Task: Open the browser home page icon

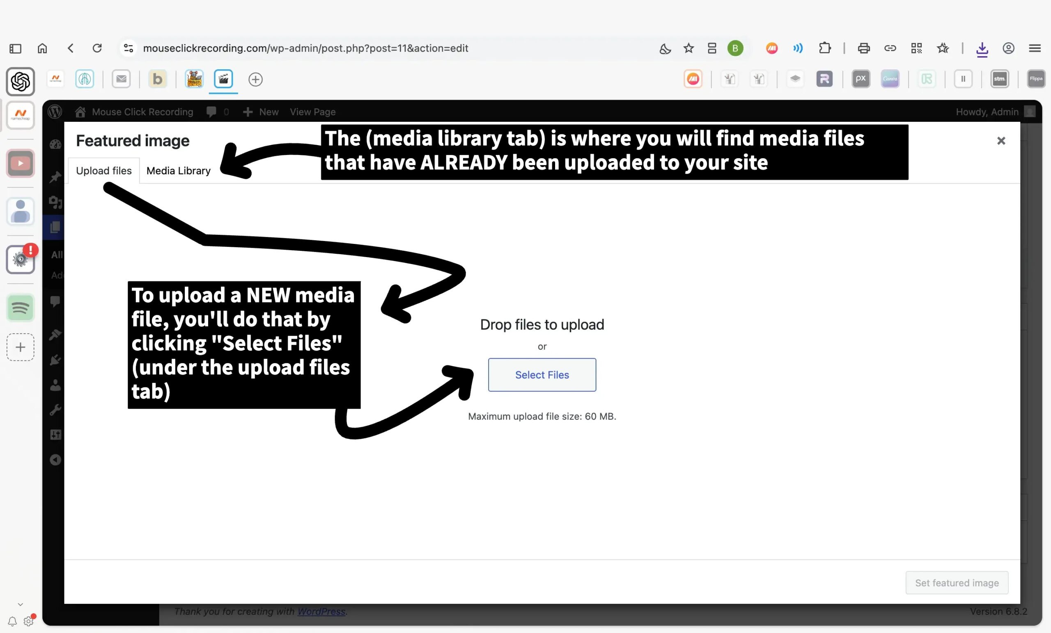Action: coord(42,48)
